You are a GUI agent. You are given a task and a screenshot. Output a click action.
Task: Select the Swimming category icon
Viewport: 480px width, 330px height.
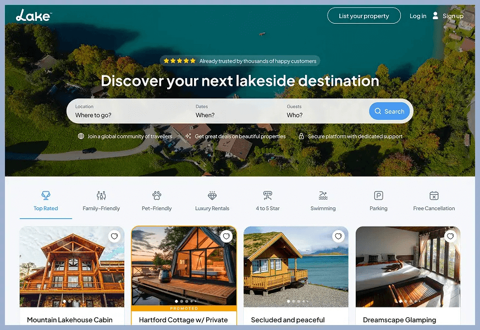click(x=323, y=195)
